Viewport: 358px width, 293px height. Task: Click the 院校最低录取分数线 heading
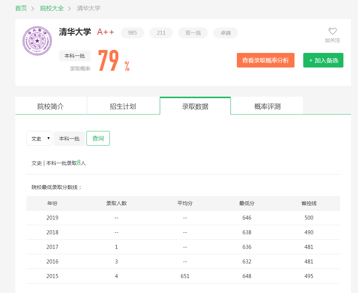tap(57, 187)
